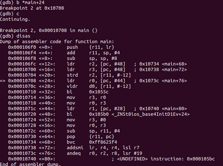Click the pop {r11, pc} instruction
This screenshot has height=166, width=223.
(90, 137)
